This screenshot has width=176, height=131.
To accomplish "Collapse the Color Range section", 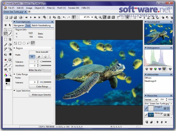I will (14, 74).
